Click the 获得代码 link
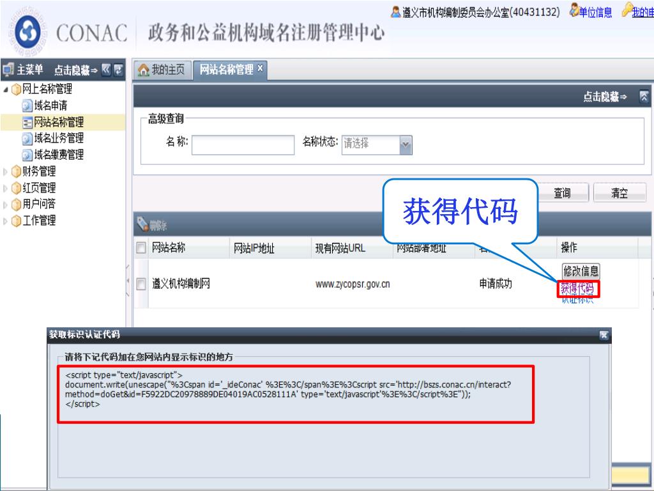Image resolution: width=654 pixels, height=491 pixels. point(577,288)
